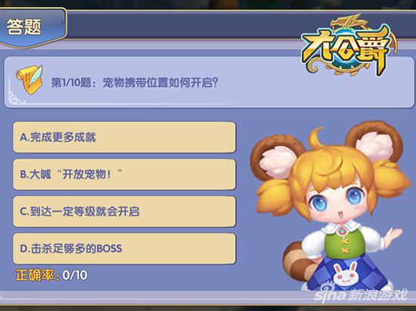The width and height of the screenshot is (416, 311).
Task: Choose answer D.击杀足够多的BOSS
Action: 124,248
